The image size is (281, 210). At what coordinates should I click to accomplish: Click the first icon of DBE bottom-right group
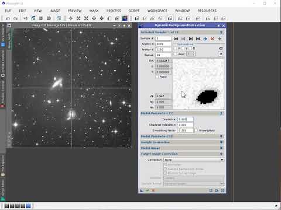point(211,190)
